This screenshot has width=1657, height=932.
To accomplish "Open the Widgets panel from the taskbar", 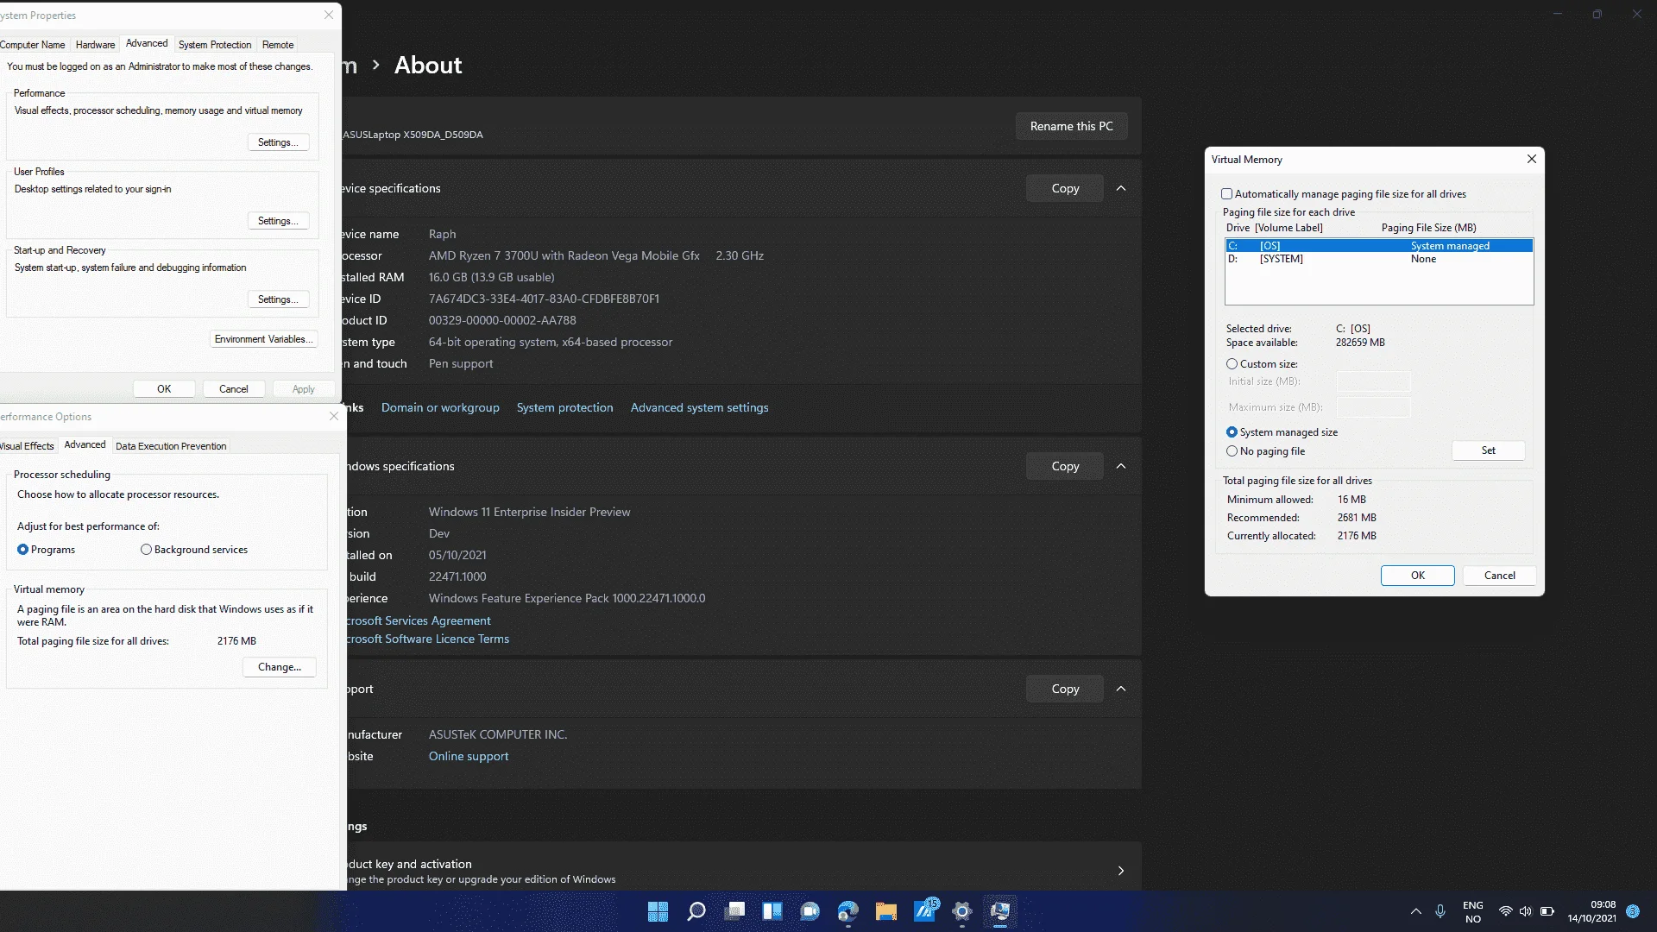I will pyautogui.click(x=772, y=911).
